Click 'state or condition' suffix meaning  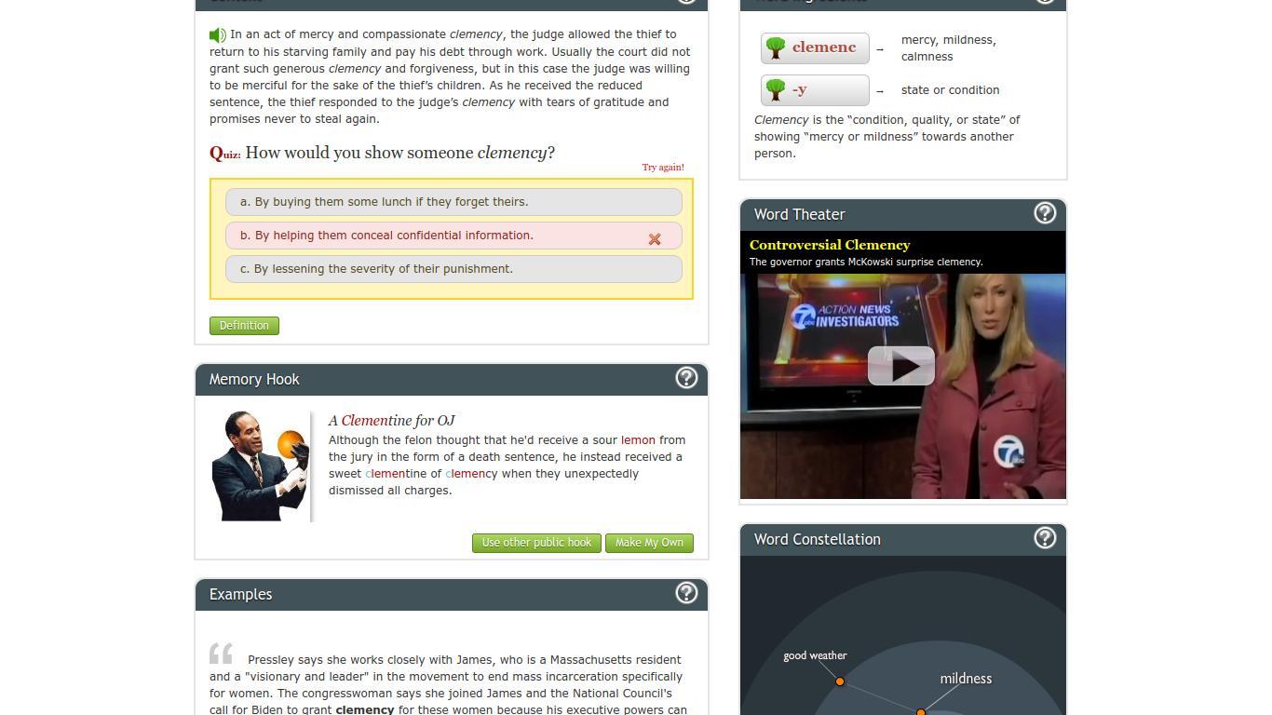[950, 90]
